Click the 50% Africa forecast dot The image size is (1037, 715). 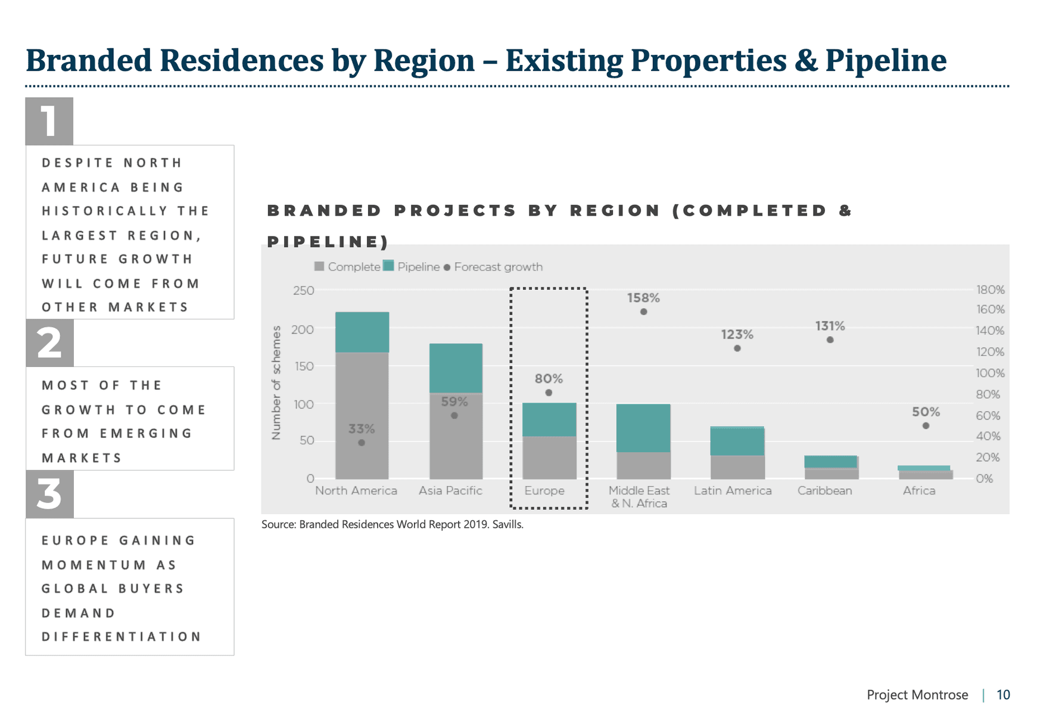926,425
